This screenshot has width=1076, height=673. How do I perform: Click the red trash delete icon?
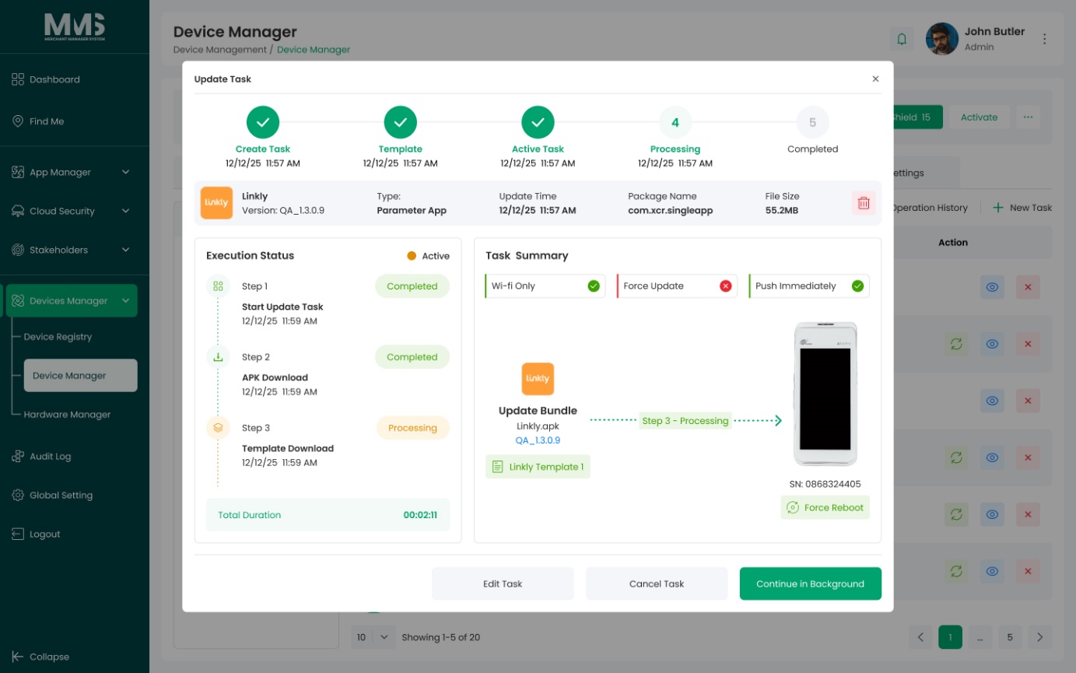point(863,203)
